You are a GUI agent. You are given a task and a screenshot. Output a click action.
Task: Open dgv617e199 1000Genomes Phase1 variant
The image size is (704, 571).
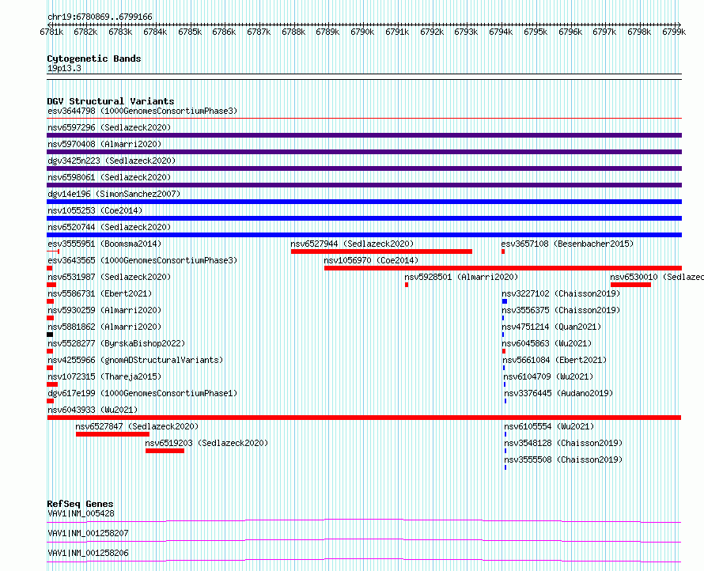[x=142, y=393]
